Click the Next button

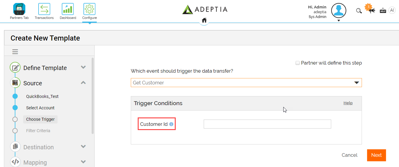(376, 155)
